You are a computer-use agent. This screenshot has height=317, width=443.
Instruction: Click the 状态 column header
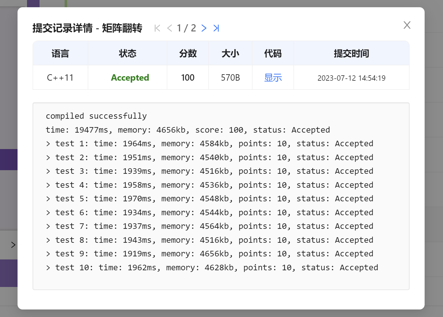coord(128,53)
